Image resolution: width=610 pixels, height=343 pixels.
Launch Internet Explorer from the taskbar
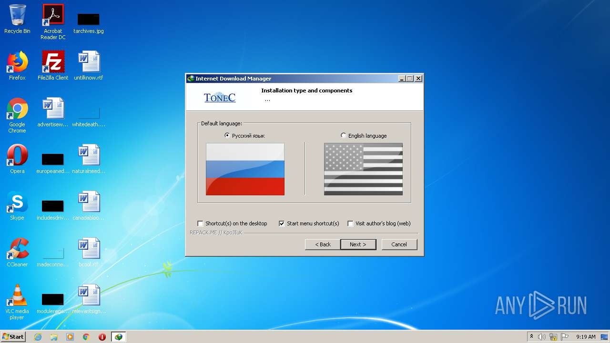click(x=38, y=337)
